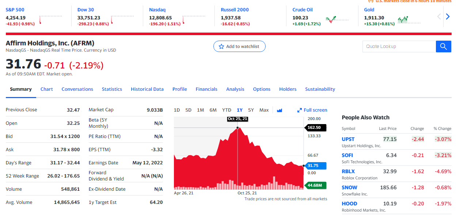Click the Bid value 31.54 x 1200

pyautogui.click(x=65, y=137)
